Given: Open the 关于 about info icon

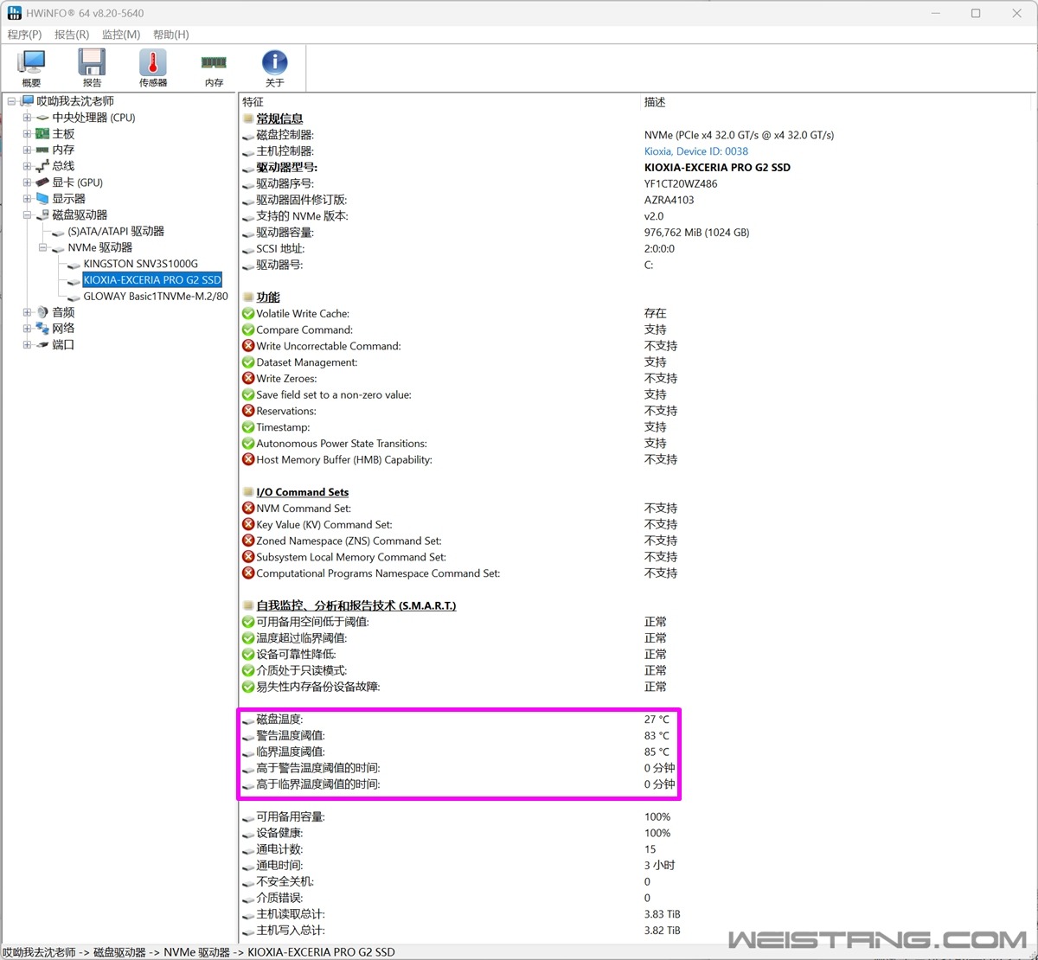Looking at the screenshot, I should tap(274, 67).
